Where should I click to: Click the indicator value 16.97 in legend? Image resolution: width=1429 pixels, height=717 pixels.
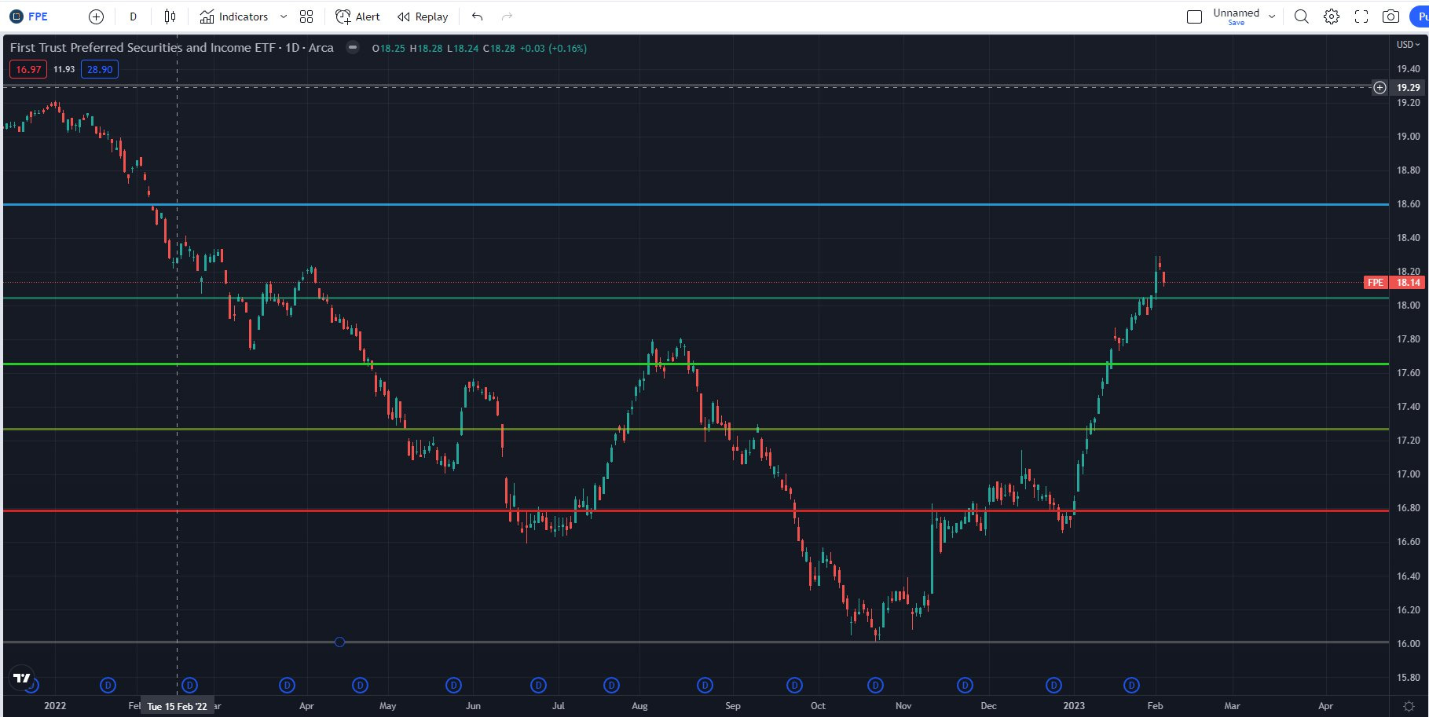pyautogui.click(x=28, y=69)
